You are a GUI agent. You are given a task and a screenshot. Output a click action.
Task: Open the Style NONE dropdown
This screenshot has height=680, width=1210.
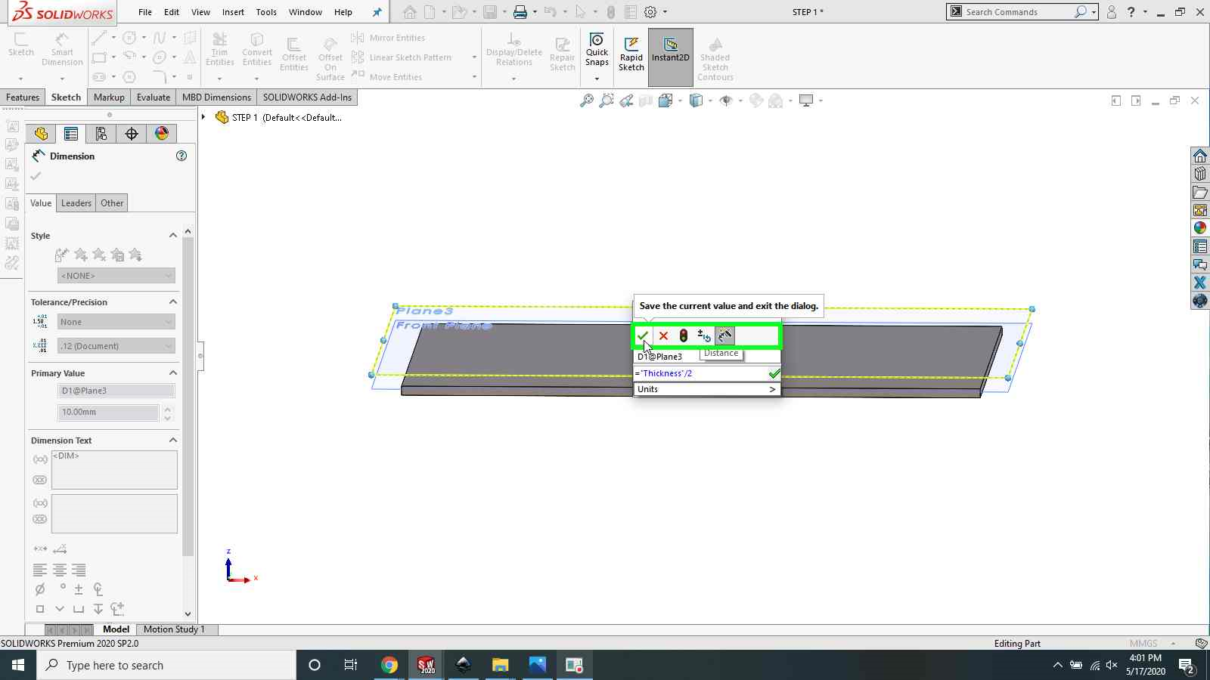(x=116, y=276)
